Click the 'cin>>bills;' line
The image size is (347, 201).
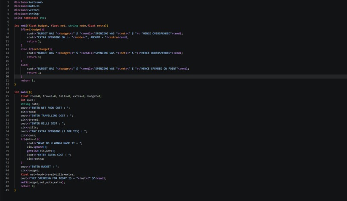[29, 128]
